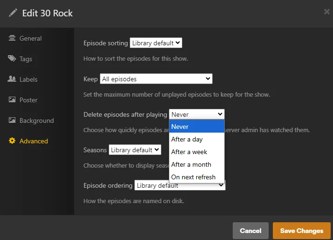
Task: Click the Save Changes button
Action: pyautogui.click(x=302, y=231)
